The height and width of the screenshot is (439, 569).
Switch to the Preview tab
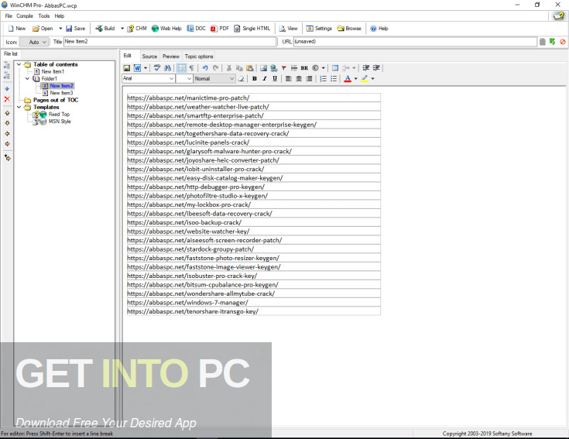point(171,57)
